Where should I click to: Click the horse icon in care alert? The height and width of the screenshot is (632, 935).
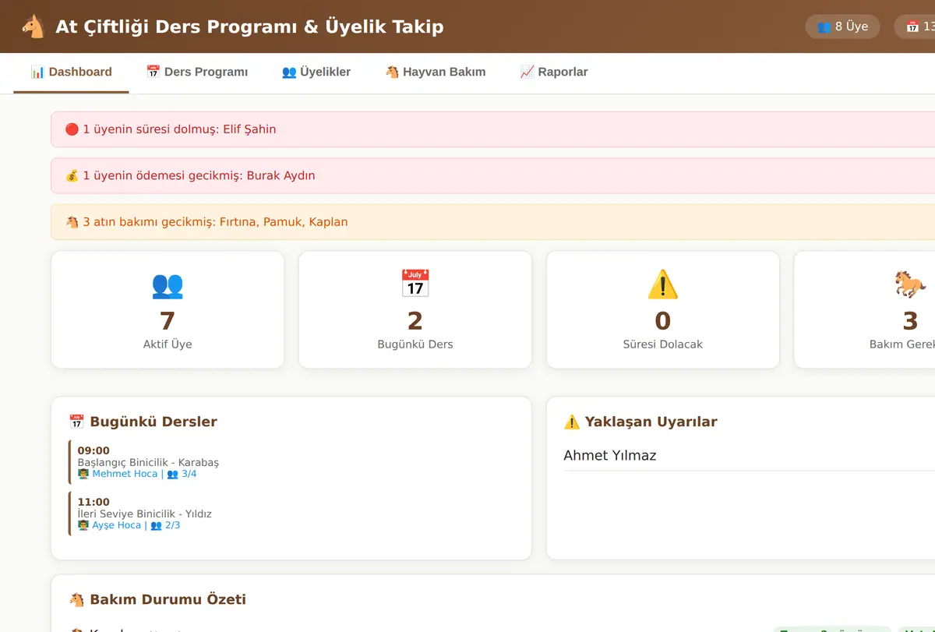pyautogui.click(x=72, y=222)
